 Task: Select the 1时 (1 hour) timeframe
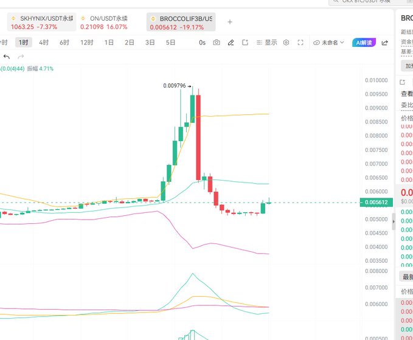click(x=24, y=43)
